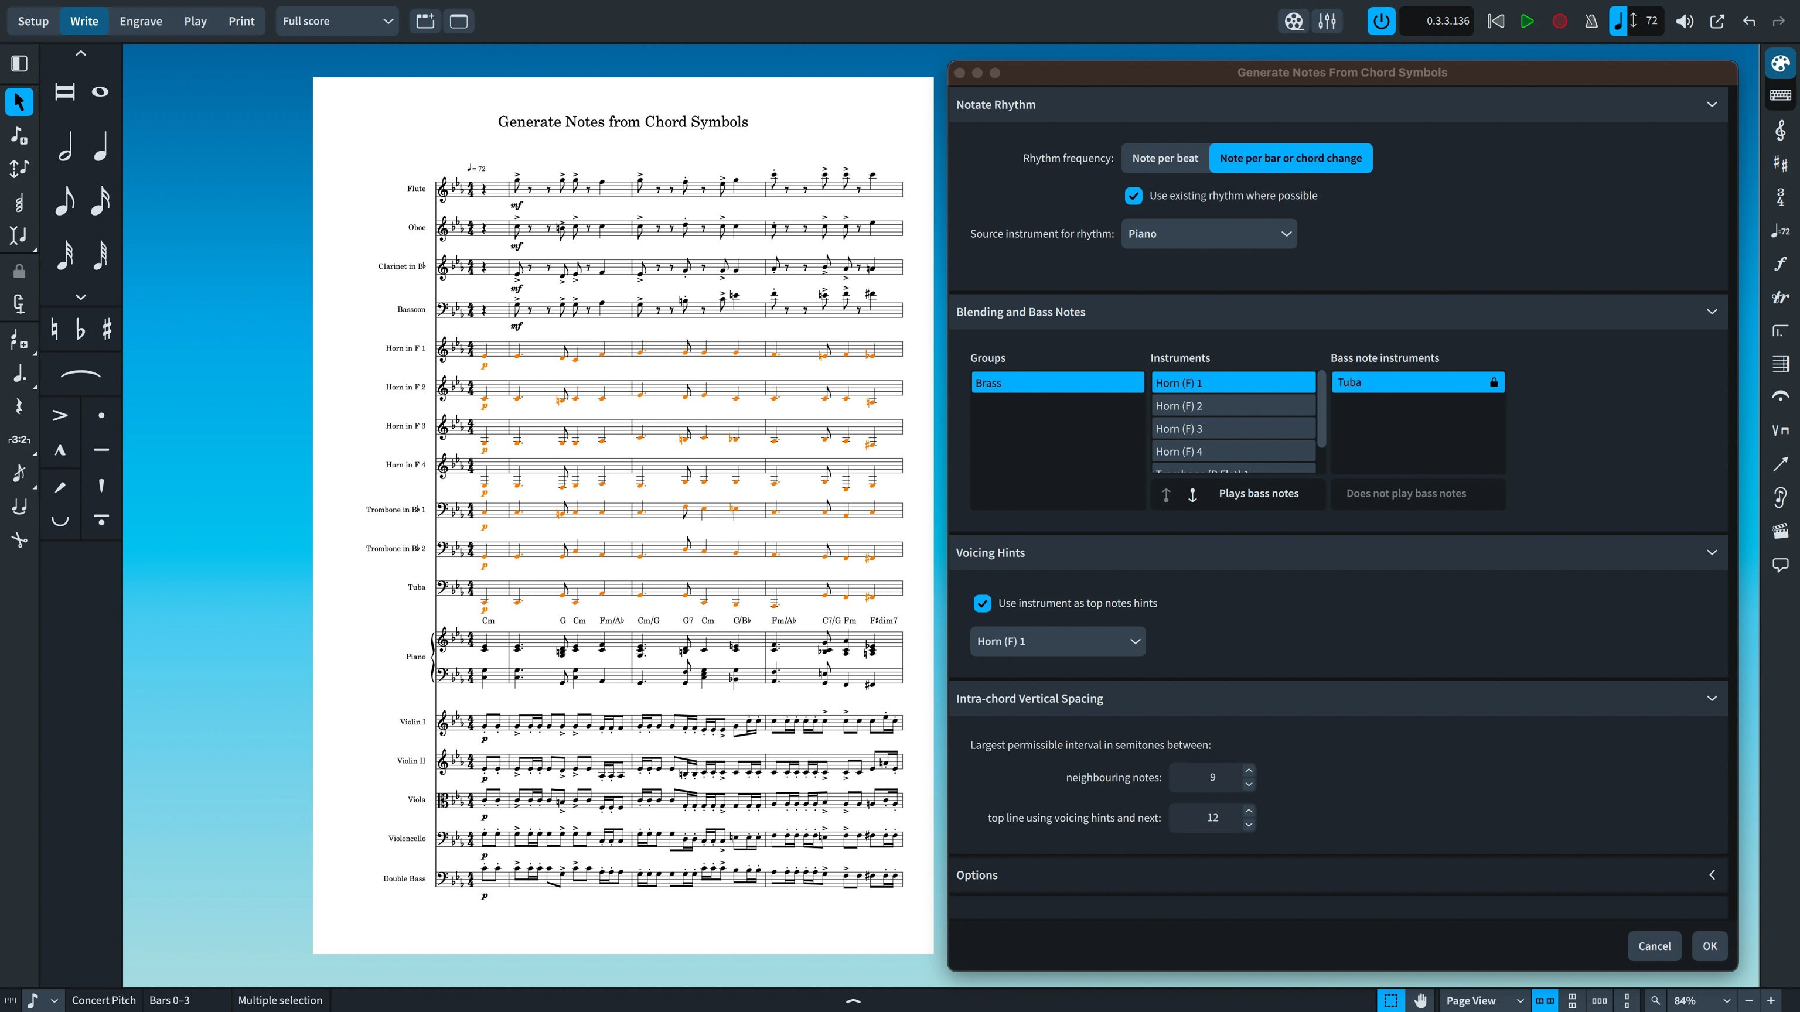
Task: Click the Does not play bass notes button
Action: pyautogui.click(x=1406, y=493)
